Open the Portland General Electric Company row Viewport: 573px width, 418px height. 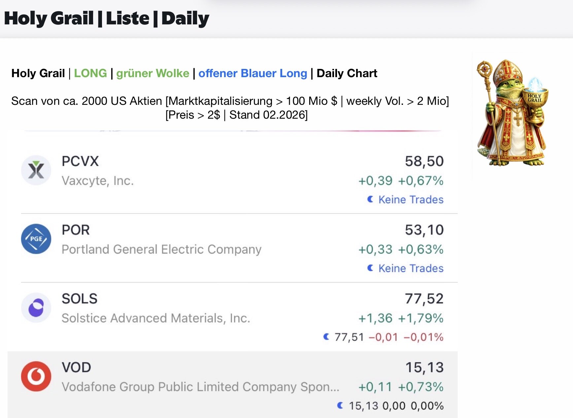(161, 250)
